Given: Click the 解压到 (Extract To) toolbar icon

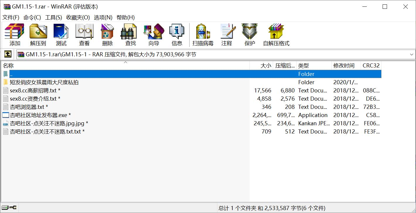Looking at the screenshot, I should pos(38,31).
